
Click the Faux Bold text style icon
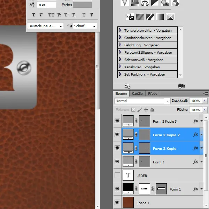point(34,15)
